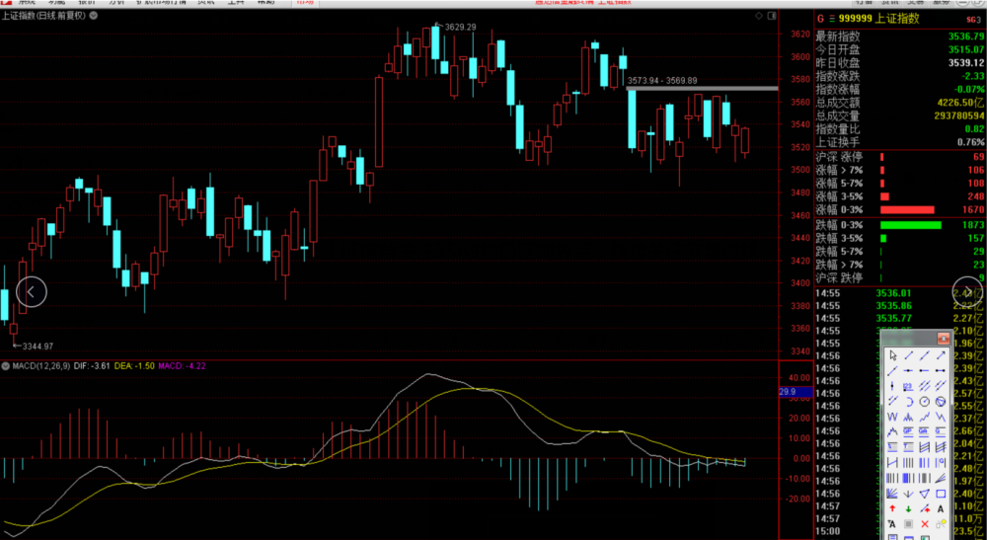Close the floating drawing tools palette
This screenshot has height=540, width=987.
pos(944,339)
